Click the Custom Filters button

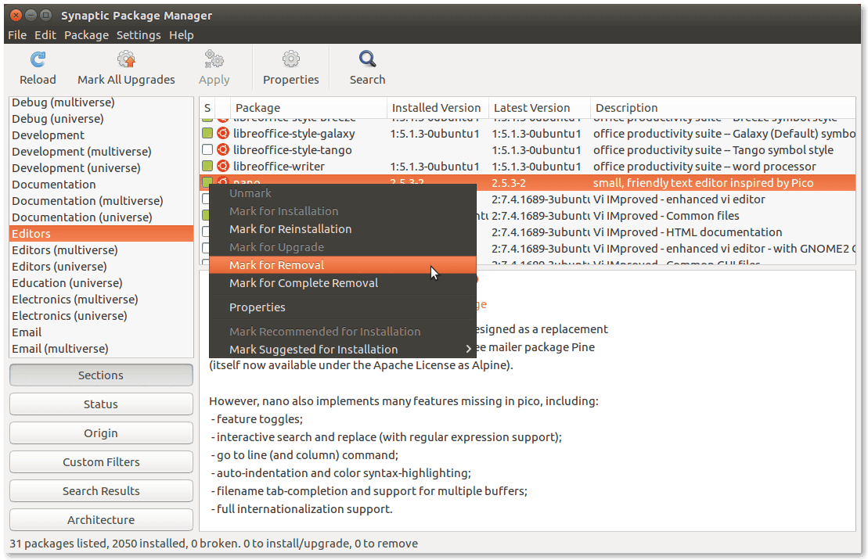click(x=101, y=462)
